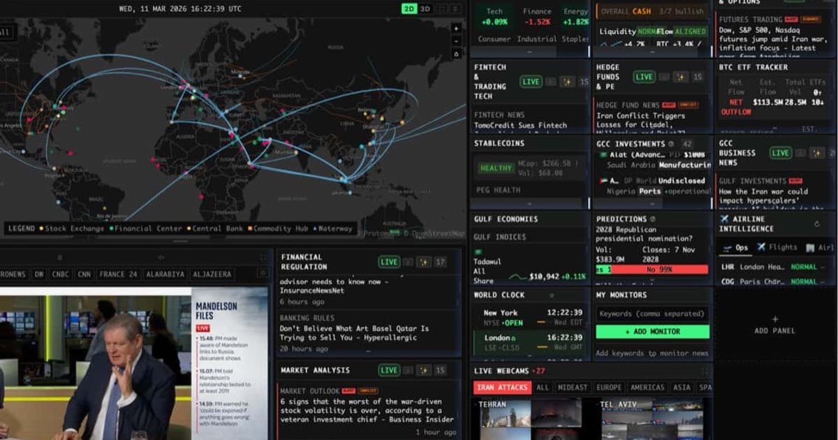The height and width of the screenshot is (440, 838).
Task: Select ALL webcam filter
Action: (543, 388)
